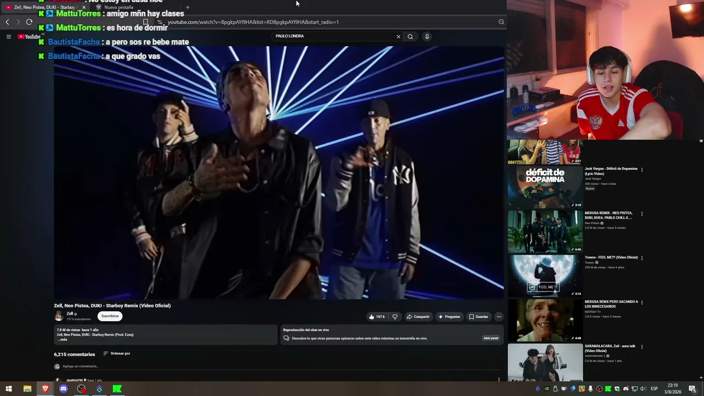The height and width of the screenshot is (396, 704).
Task: Play the Déficit de Dopamina thumbnail
Action: point(545,187)
